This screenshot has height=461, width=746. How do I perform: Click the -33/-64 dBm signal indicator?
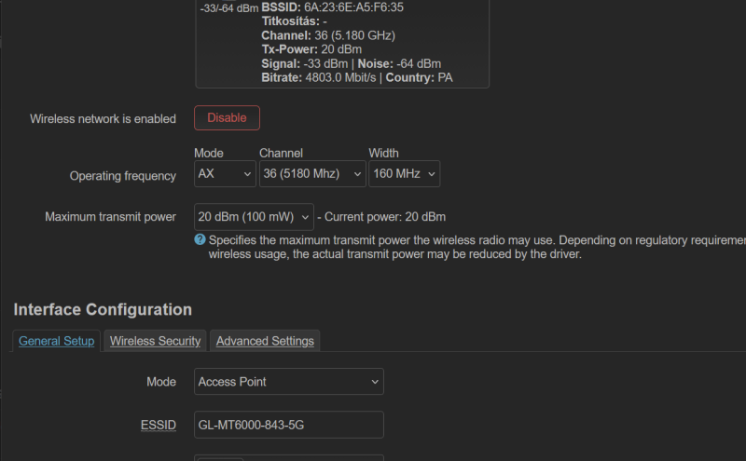click(228, 8)
